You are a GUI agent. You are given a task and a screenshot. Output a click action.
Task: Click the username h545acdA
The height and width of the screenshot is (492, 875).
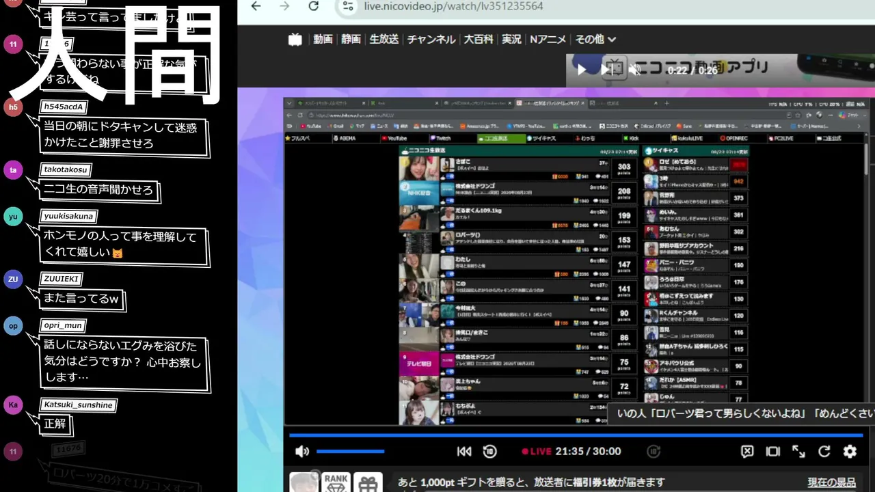63,107
